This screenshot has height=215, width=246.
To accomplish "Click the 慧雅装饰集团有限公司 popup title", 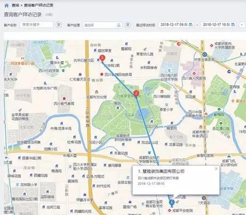I will coord(161,171).
